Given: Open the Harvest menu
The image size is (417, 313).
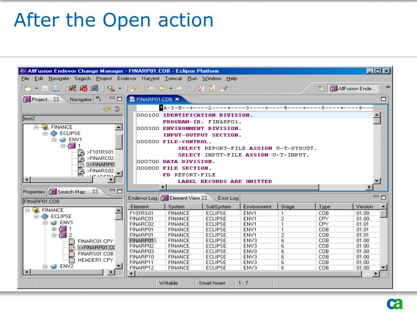Looking at the screenshot, I should (151, 79).
